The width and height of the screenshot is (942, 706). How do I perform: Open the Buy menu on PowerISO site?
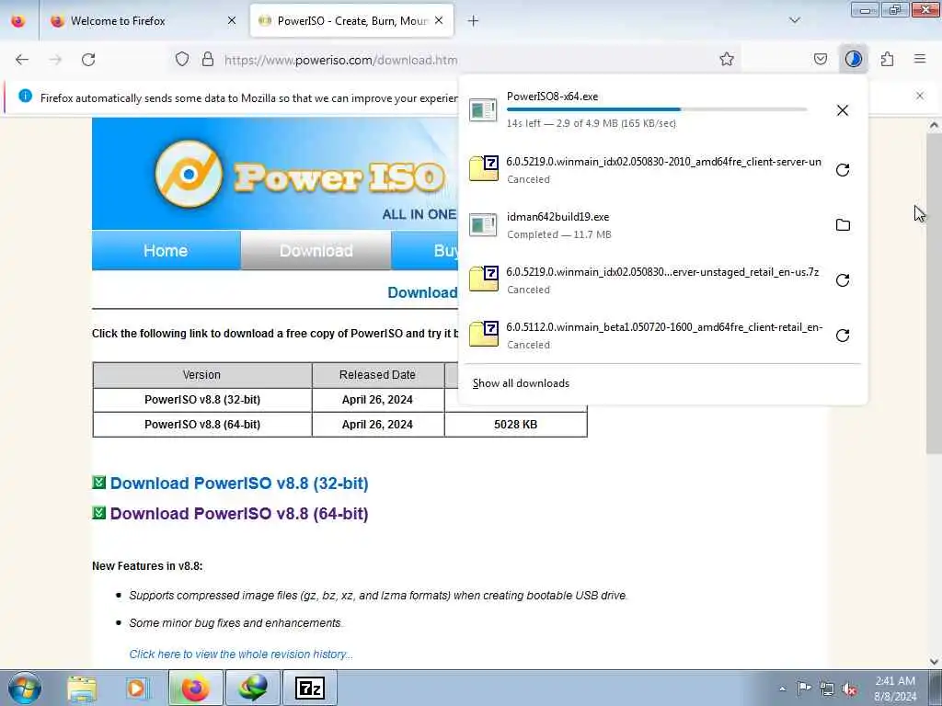(x=425, y=250)
